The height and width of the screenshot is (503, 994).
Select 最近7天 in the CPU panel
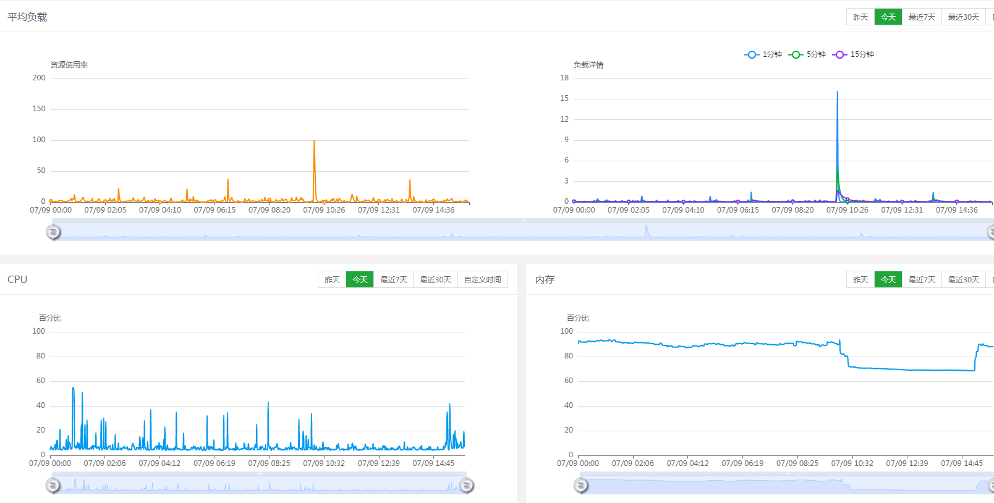pyautogui.click(x=393, y=280)
